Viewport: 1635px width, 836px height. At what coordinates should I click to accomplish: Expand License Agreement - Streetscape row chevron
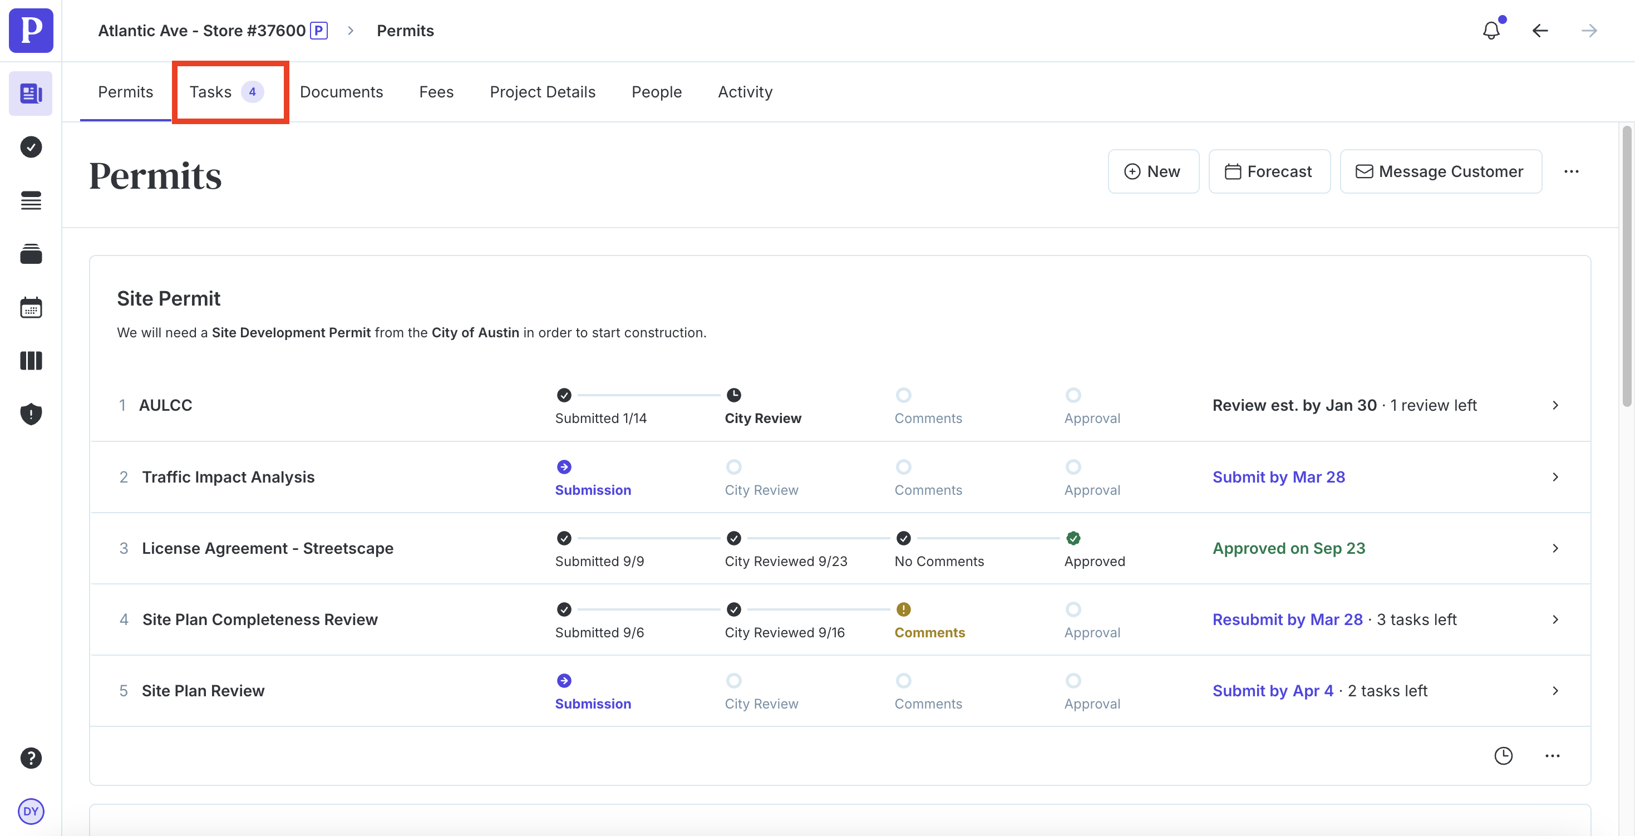coord(1555,548)
